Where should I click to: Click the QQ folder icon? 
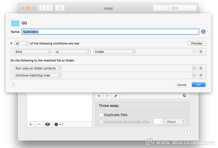point(15,23)
